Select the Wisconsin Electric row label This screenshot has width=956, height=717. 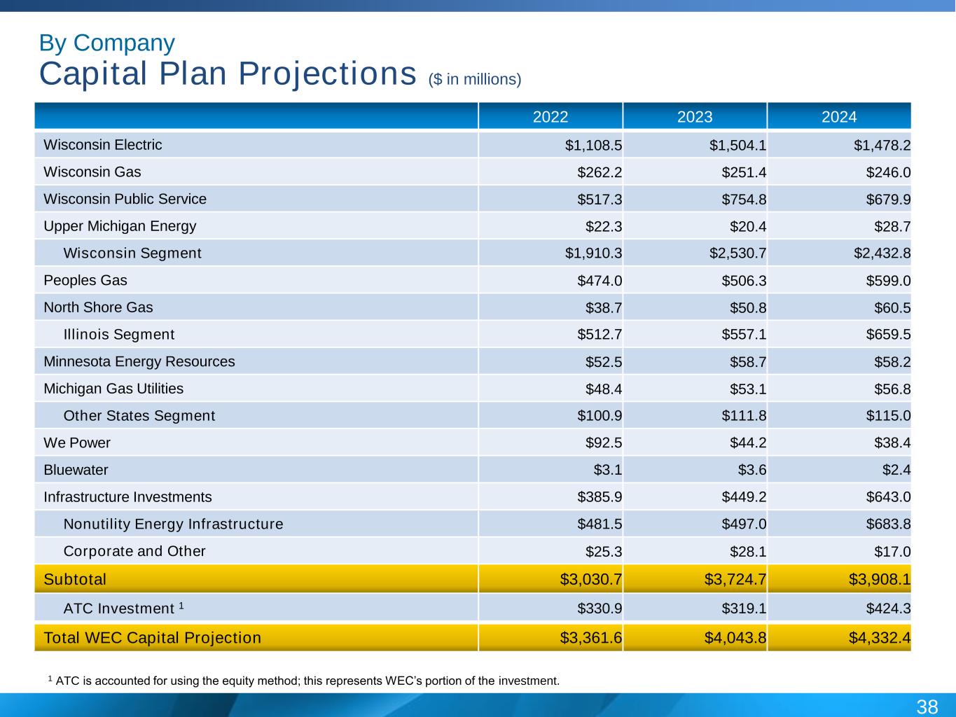[x=102, y=145]
